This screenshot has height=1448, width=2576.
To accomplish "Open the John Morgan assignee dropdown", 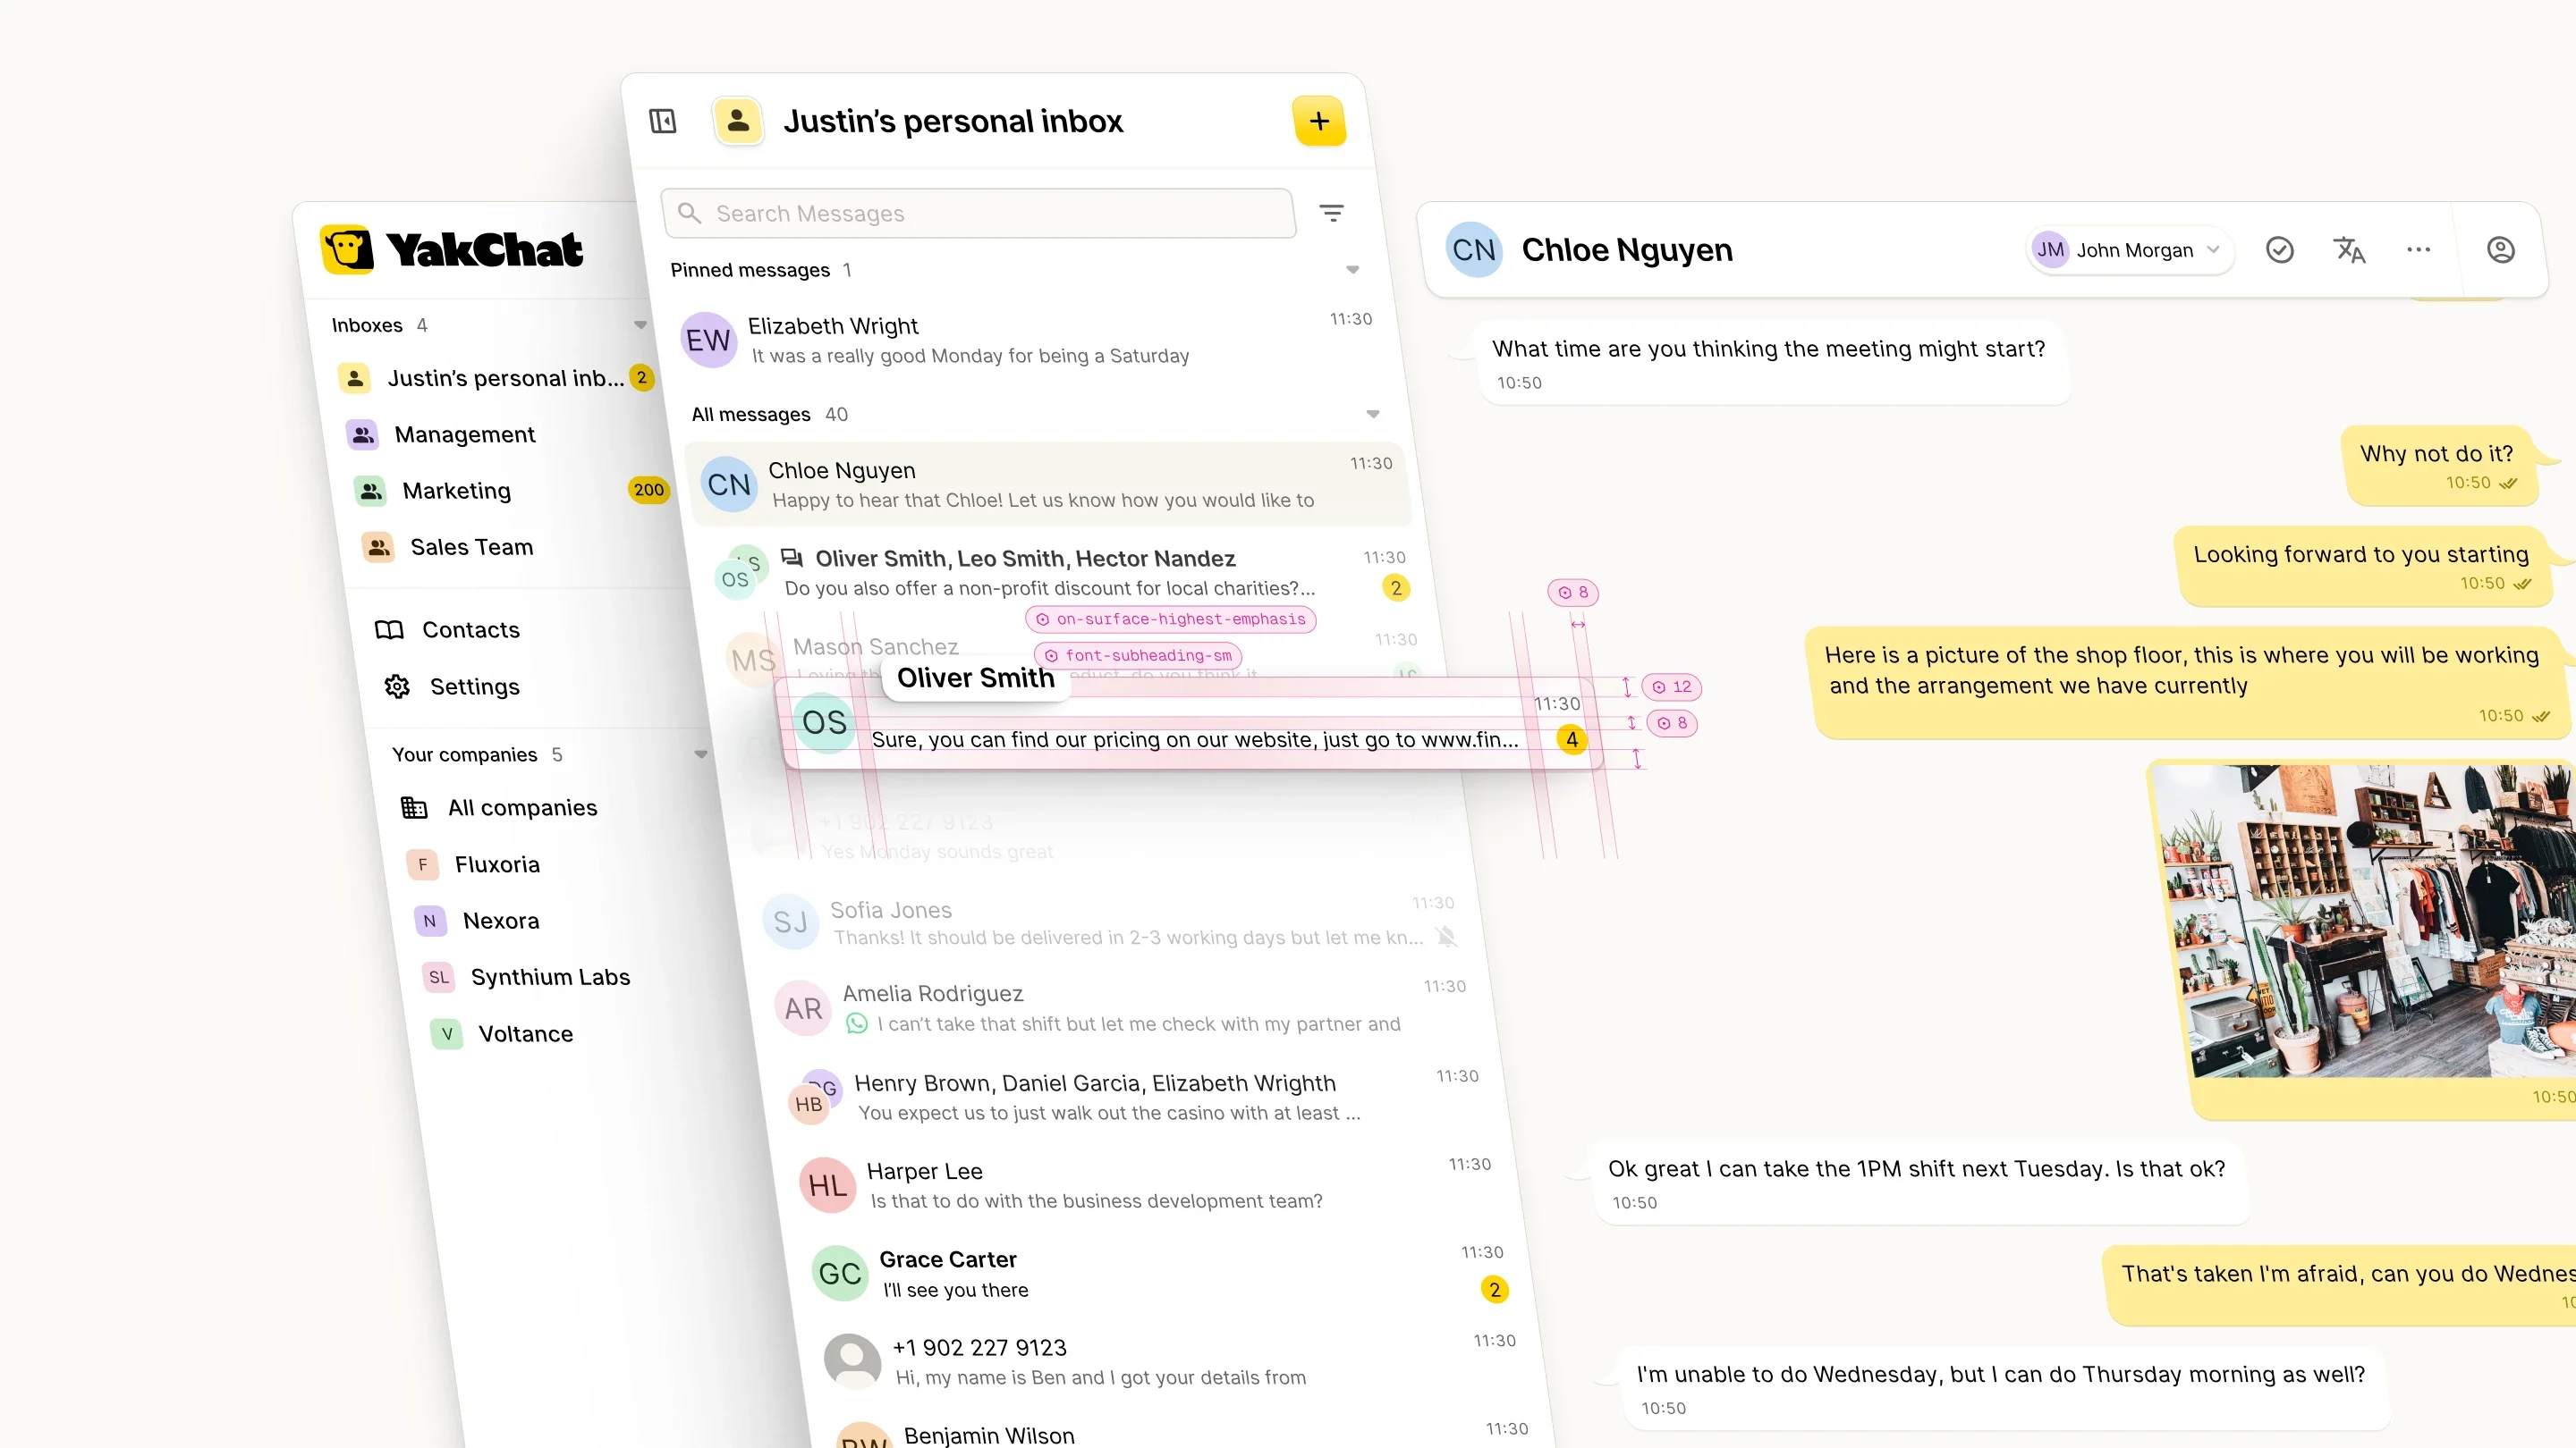I will tap(2130, 250).
